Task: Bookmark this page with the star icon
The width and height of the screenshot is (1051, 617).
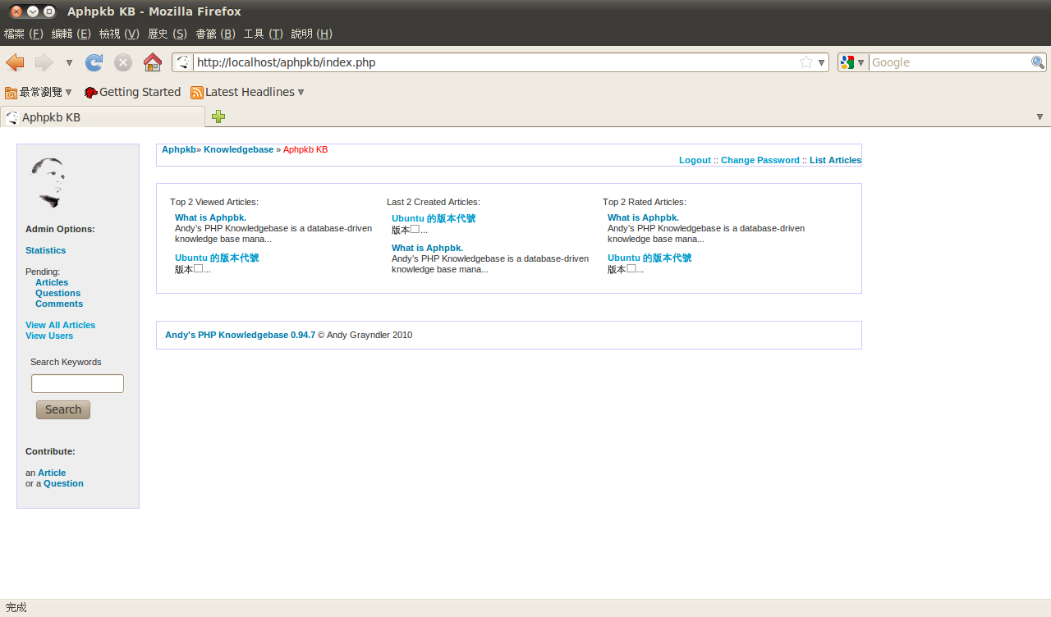Action: [806, 62]
